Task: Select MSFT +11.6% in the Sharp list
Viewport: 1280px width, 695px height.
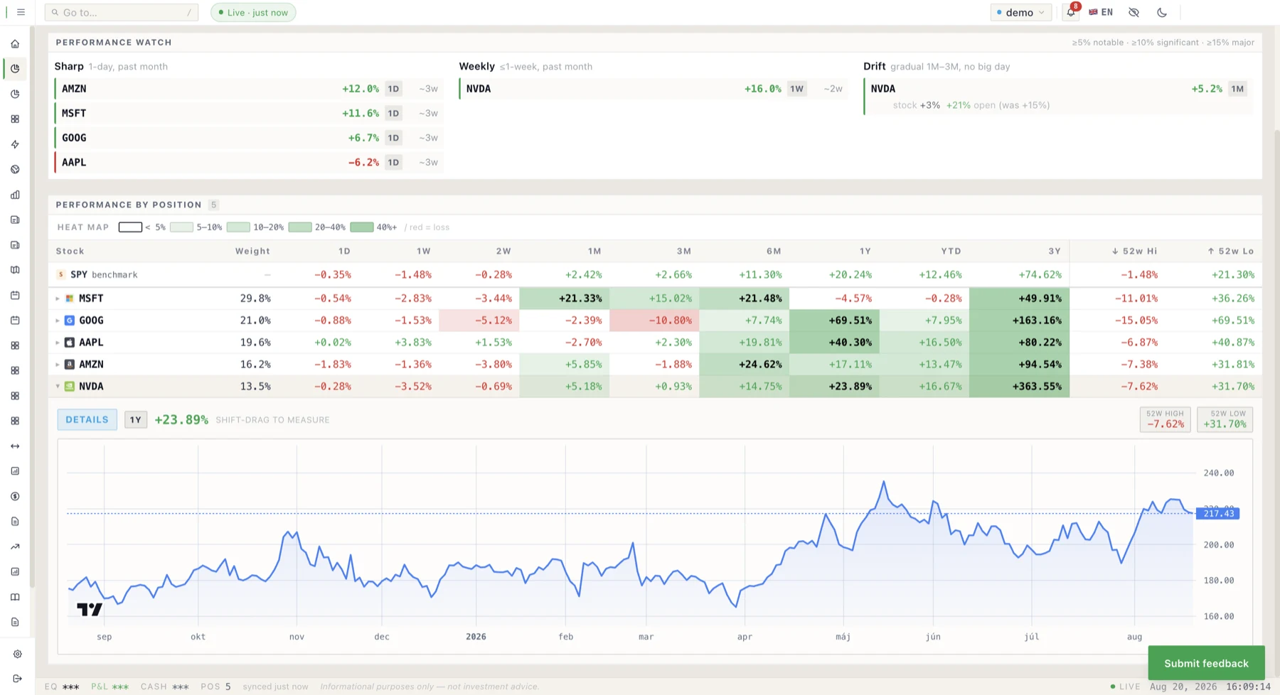Action: [x=249, y=113]
